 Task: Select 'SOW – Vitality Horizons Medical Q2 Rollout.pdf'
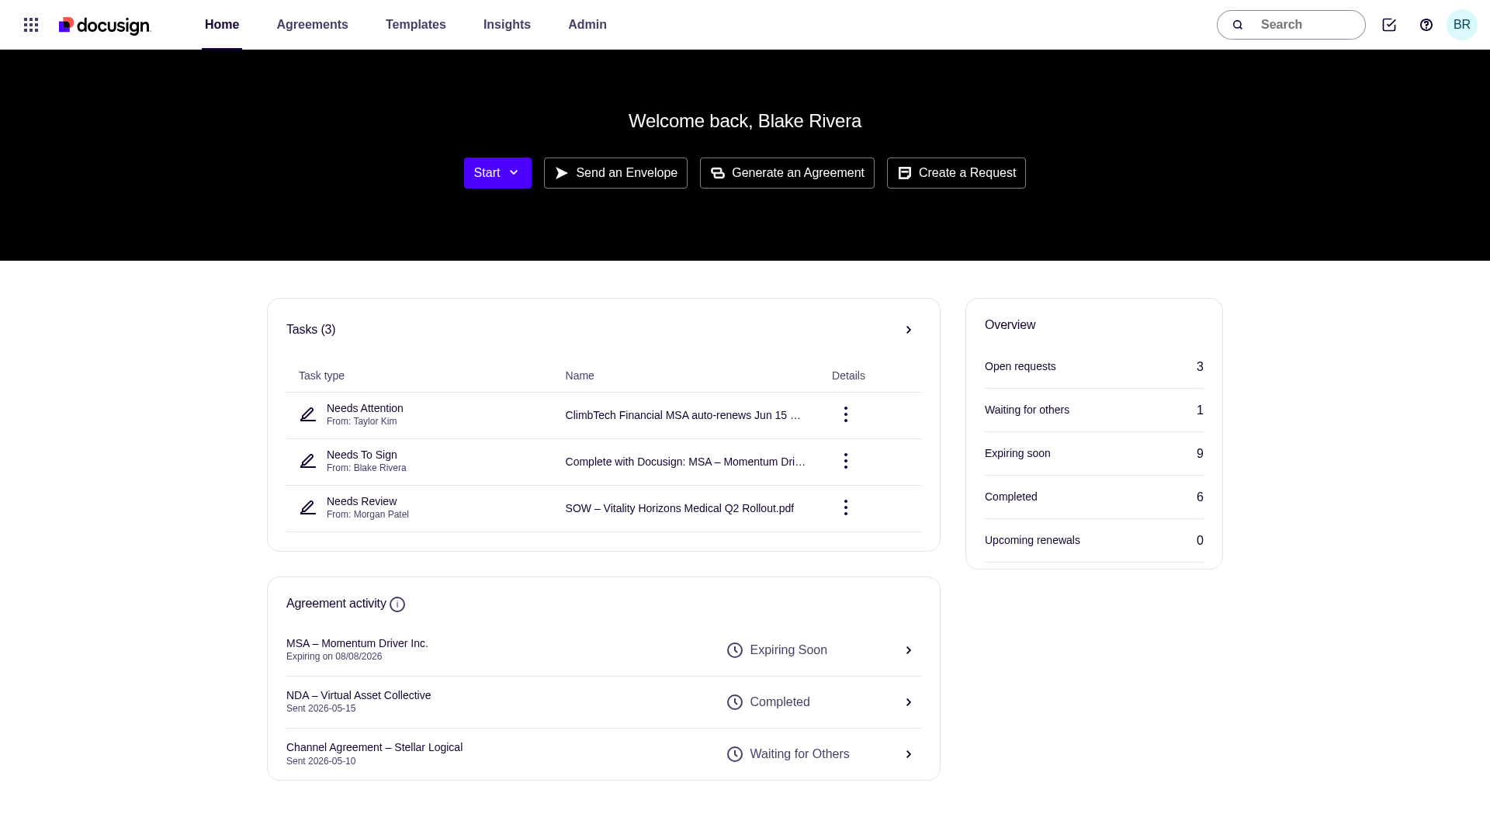pos(680,508)
